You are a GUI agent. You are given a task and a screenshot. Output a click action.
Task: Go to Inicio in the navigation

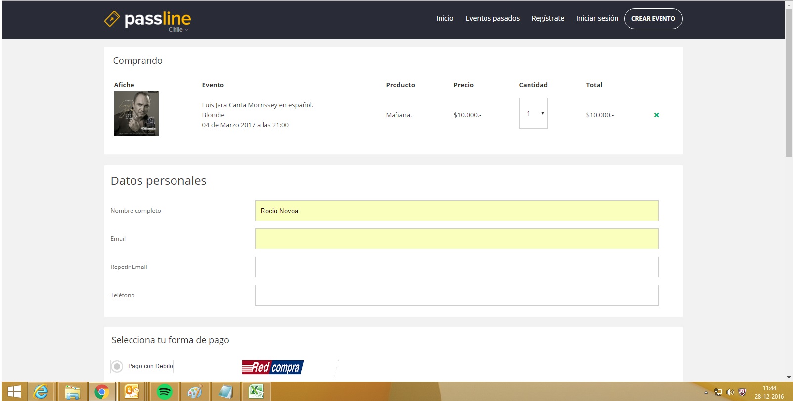[x=444, y=18]
